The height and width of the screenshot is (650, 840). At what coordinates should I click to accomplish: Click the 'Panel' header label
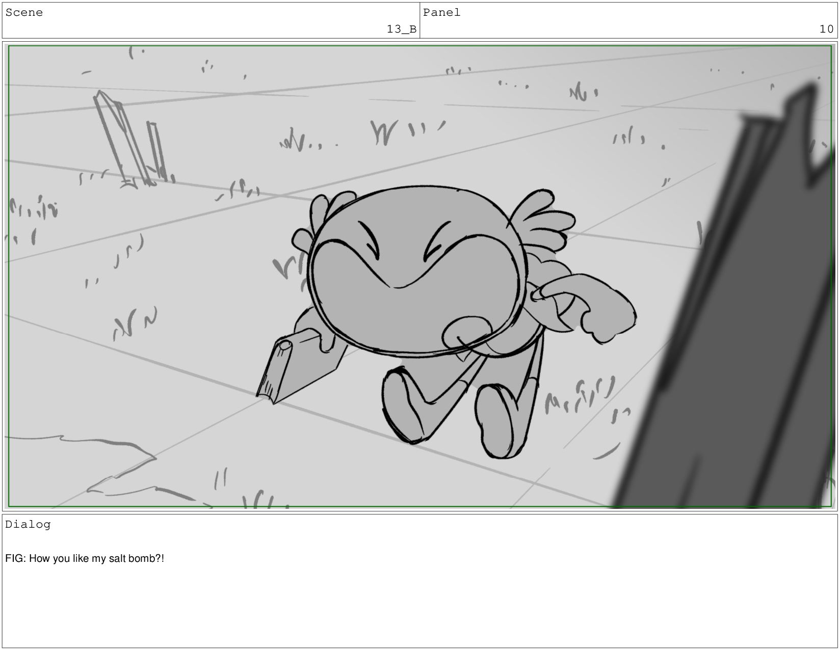(x=441, y=13)
